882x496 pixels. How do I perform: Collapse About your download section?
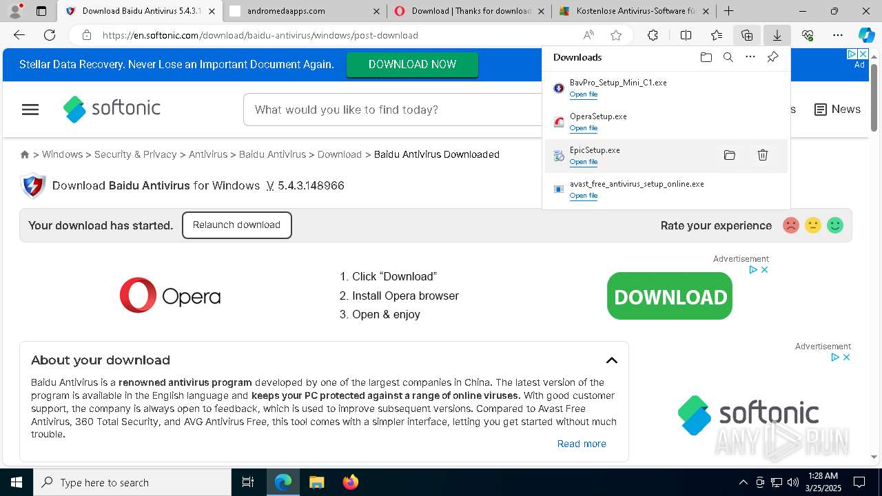612,360
